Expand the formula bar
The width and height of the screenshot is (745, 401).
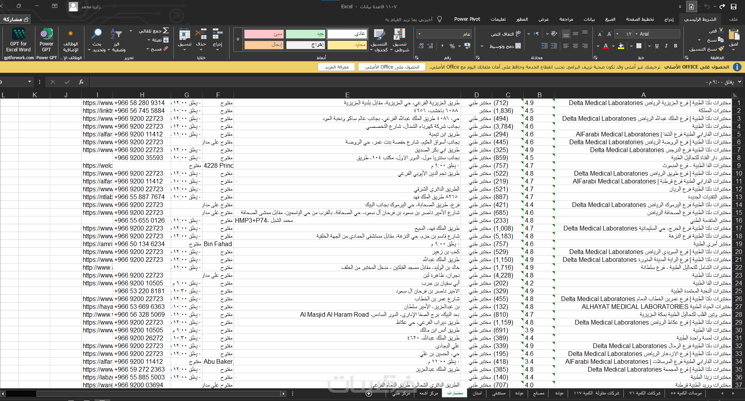[740, 82]
